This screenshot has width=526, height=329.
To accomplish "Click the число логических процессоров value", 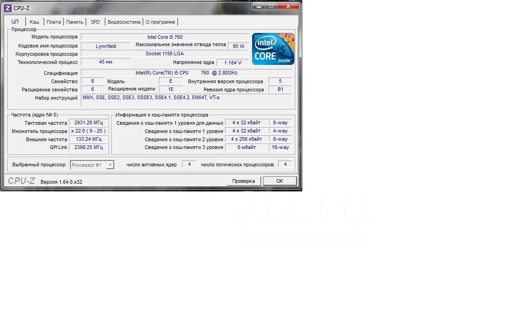I will click(285, 164).
